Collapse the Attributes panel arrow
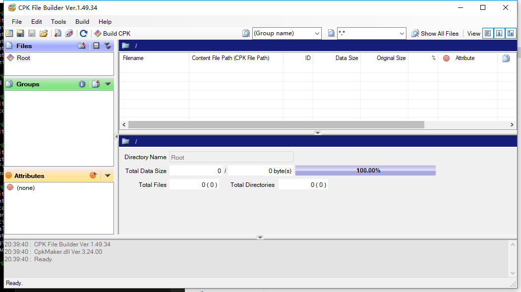Screen dimensions: 521x292 point(108,175)
